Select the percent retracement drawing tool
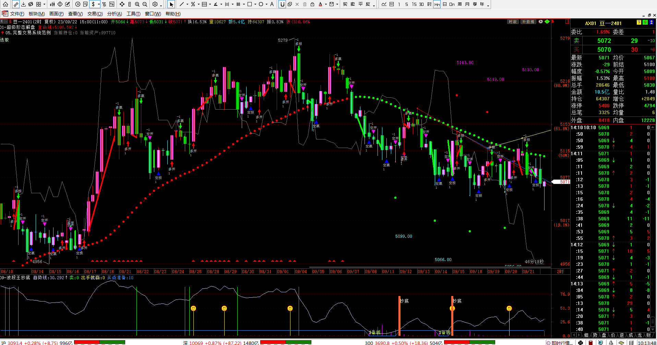 [x=193, y=4]
